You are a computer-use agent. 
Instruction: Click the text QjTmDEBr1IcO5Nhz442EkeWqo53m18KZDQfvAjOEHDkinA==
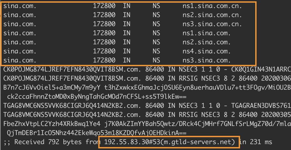(x=97, y=133)
